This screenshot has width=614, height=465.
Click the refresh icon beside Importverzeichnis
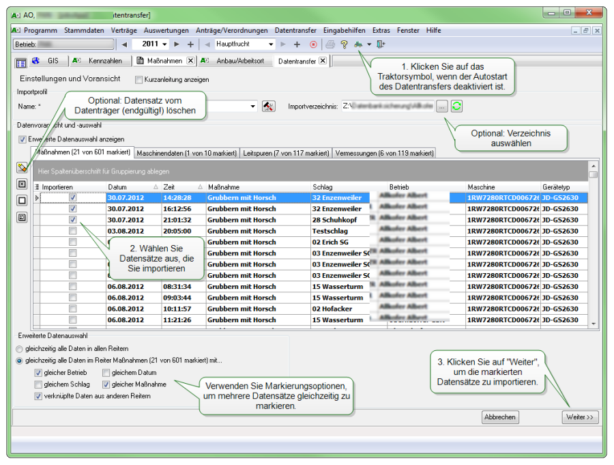457,107
